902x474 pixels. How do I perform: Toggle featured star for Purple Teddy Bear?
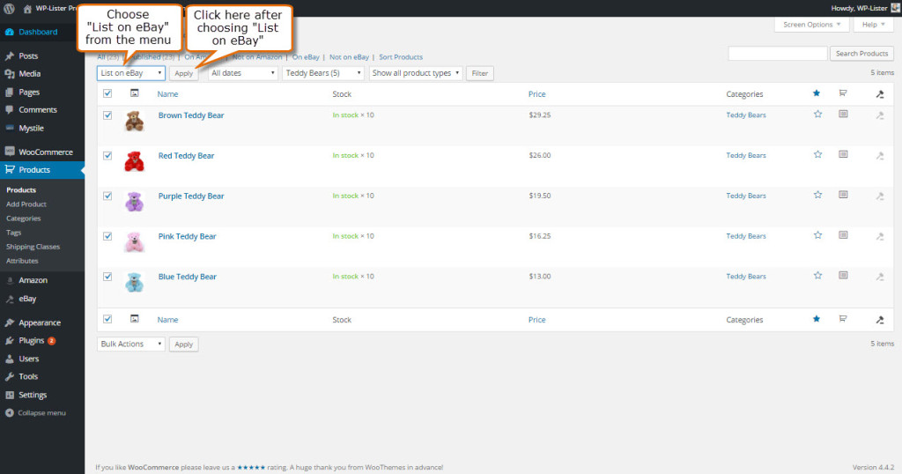(x=817, y=195)
